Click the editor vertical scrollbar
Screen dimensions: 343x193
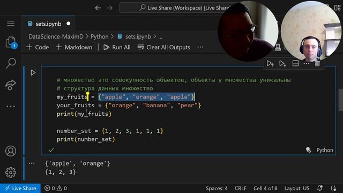coord(340,100)
